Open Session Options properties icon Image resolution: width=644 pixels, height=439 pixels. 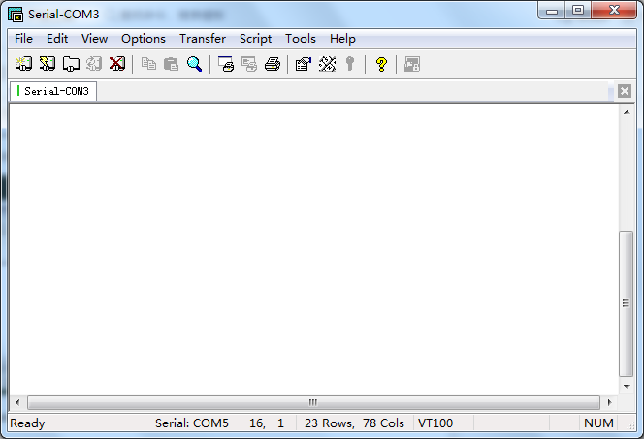303,64
